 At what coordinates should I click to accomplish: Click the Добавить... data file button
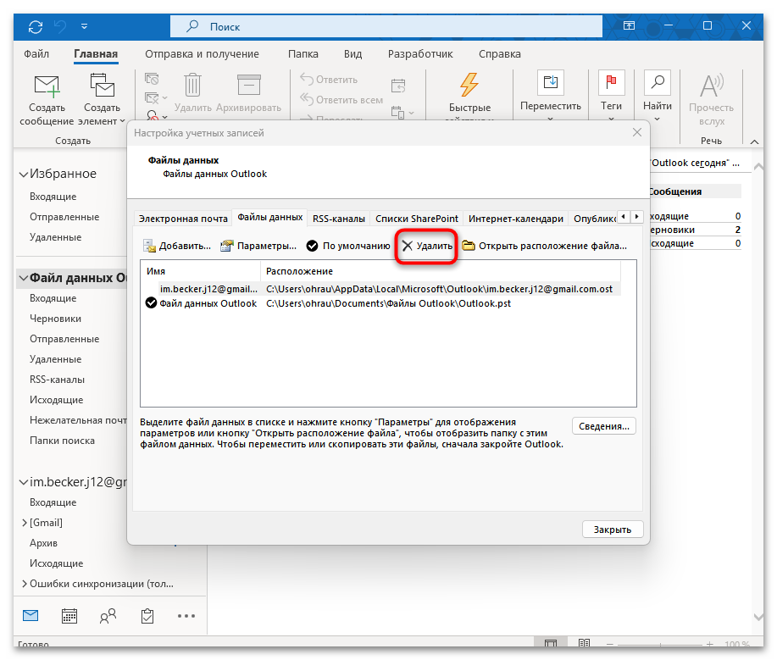177,246
